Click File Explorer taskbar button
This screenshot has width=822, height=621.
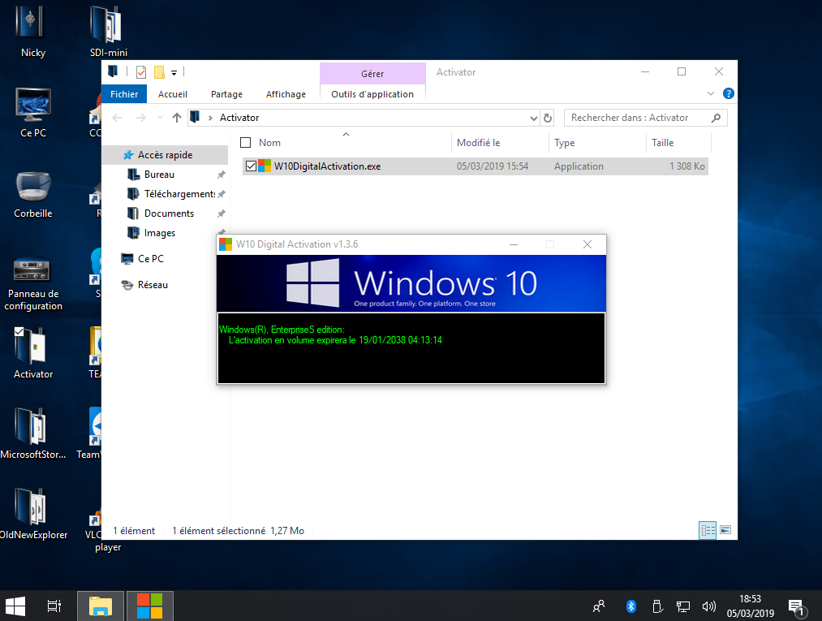(x=101, y=606)
